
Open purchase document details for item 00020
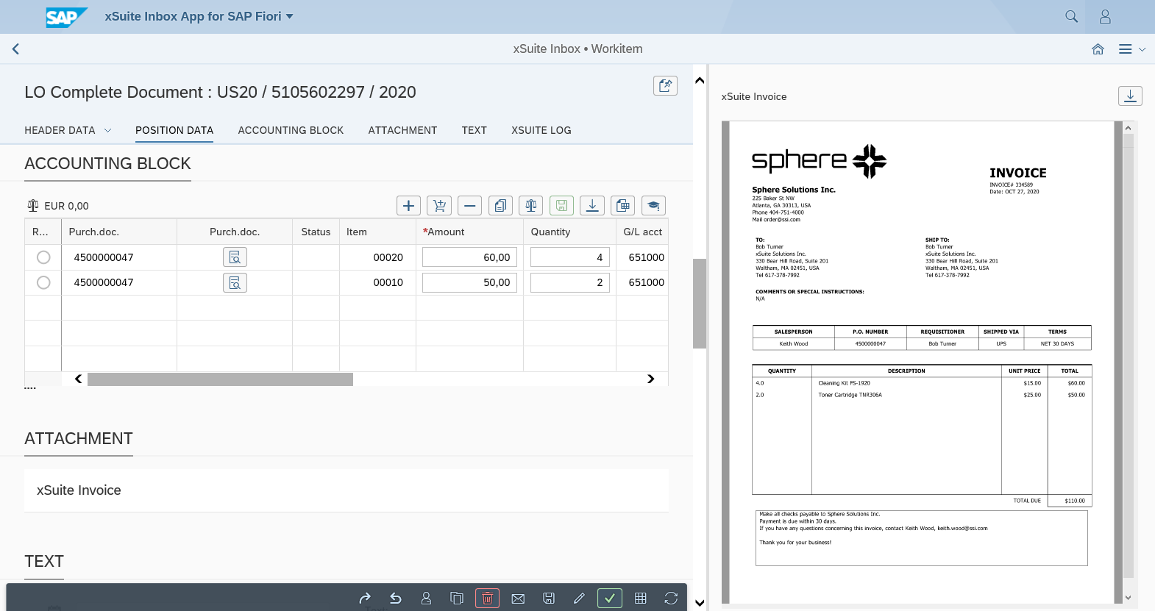[x=235, y=257]
